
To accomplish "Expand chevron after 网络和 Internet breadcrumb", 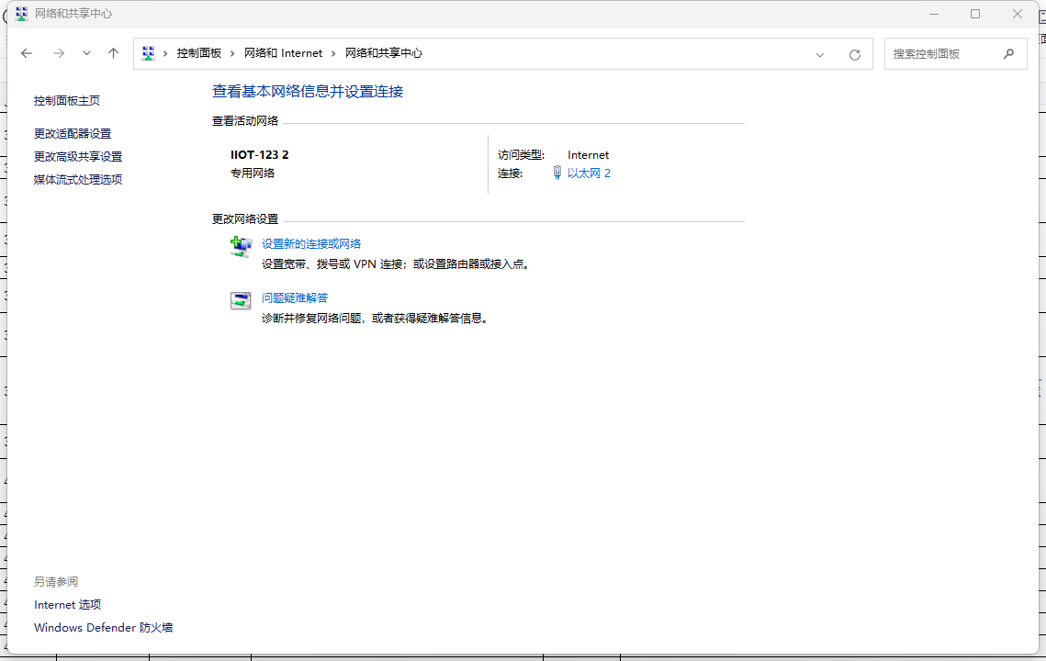I will coord(334,53).
